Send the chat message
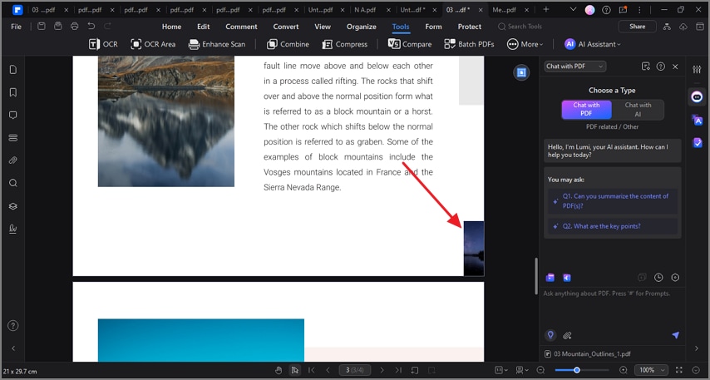 point(675,335)
